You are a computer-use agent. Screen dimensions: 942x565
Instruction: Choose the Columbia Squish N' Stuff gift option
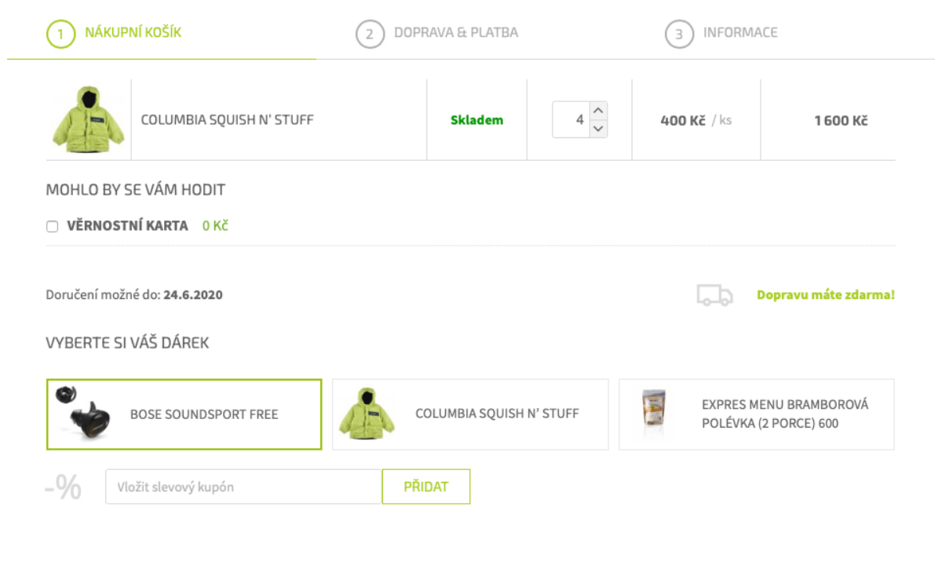(470, 414)
